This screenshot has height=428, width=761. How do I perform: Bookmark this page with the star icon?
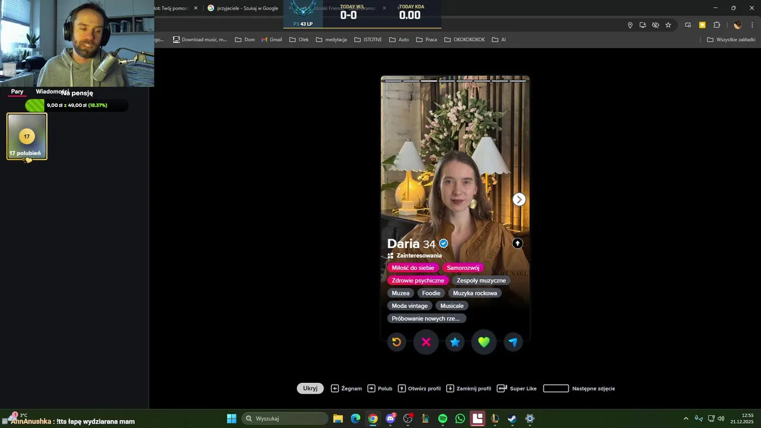pyautogui.click(x=668, y=25)
